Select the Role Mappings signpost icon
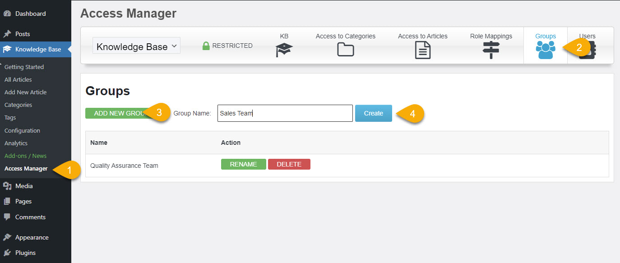Screen dimensions: 620x263 491,50
